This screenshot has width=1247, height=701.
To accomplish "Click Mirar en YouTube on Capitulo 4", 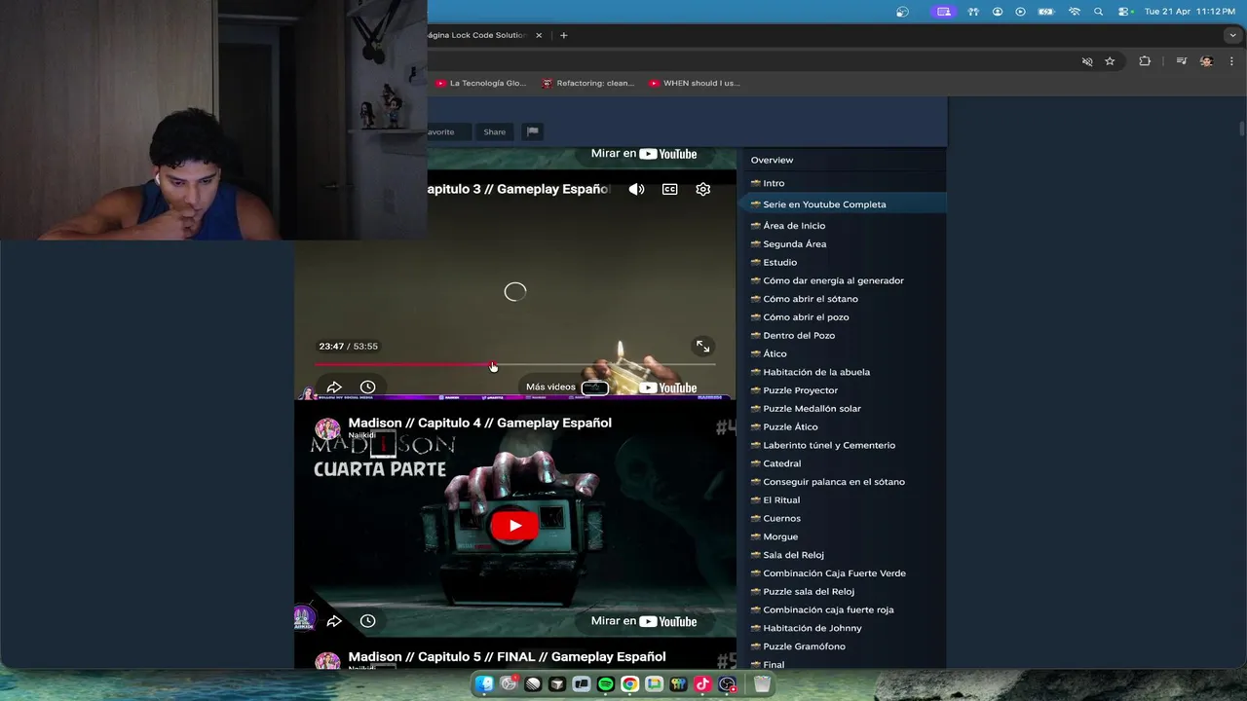I will coord(644,621).
